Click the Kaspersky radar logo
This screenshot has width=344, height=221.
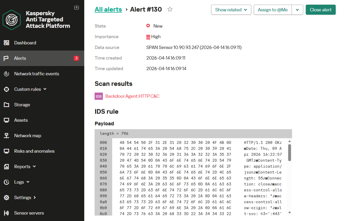[12, 20]
